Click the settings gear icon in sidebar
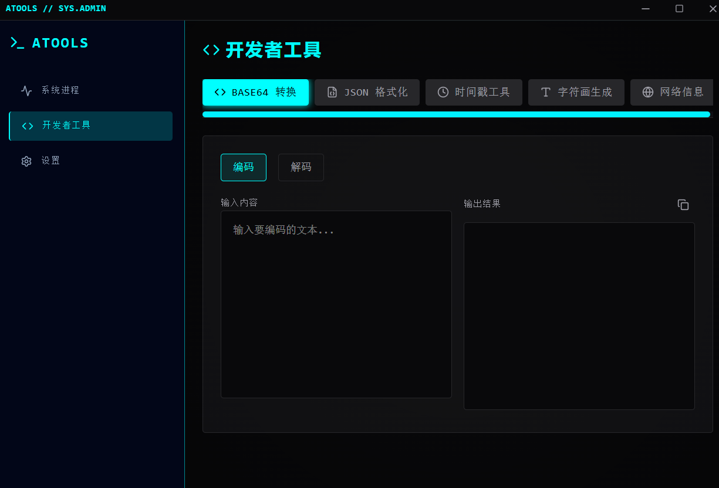 (26, 161)
